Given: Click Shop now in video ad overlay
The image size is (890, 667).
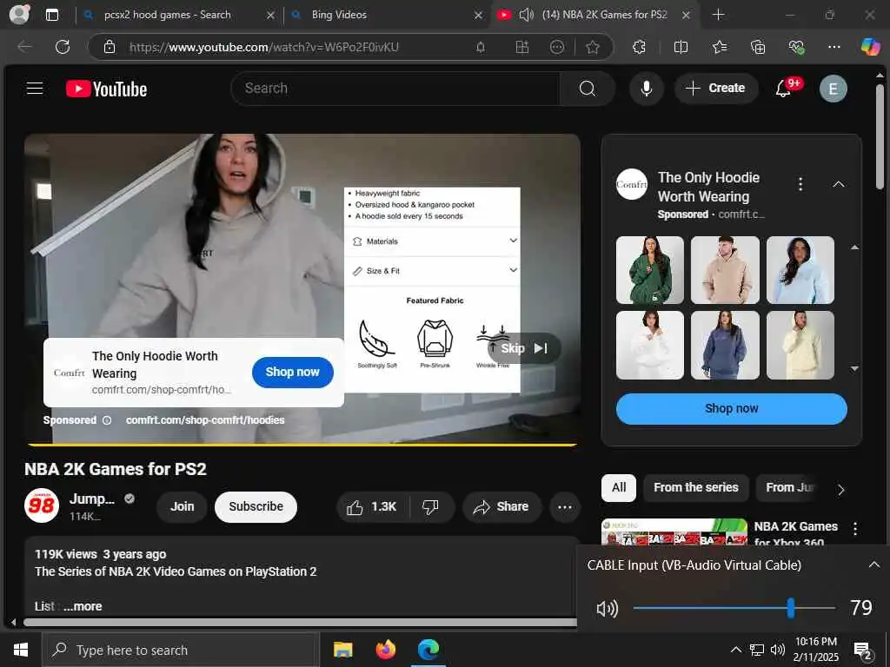Looking at the screenshot, I should click(292, 372).
